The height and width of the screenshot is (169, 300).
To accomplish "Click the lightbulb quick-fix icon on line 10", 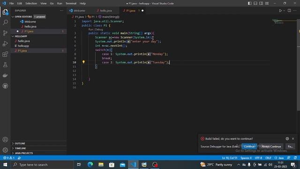I will coord(83,62).
